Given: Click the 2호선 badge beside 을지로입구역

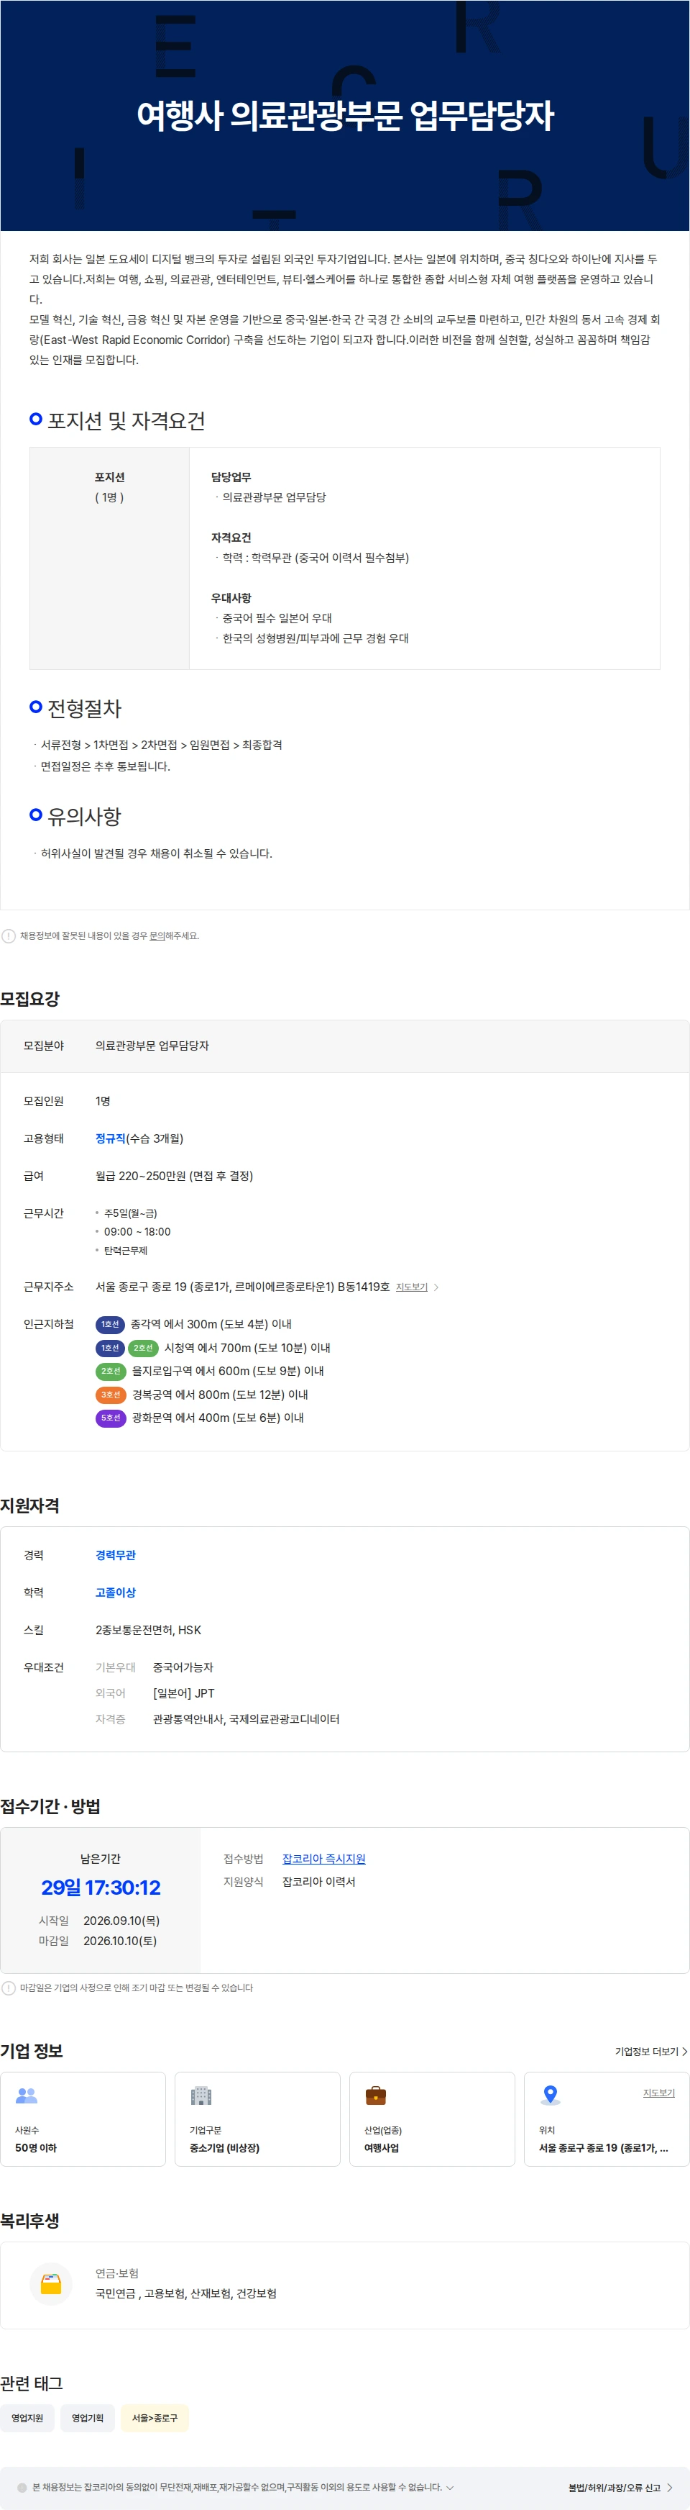Looking at the screenshot, I should coord(111,1371).
